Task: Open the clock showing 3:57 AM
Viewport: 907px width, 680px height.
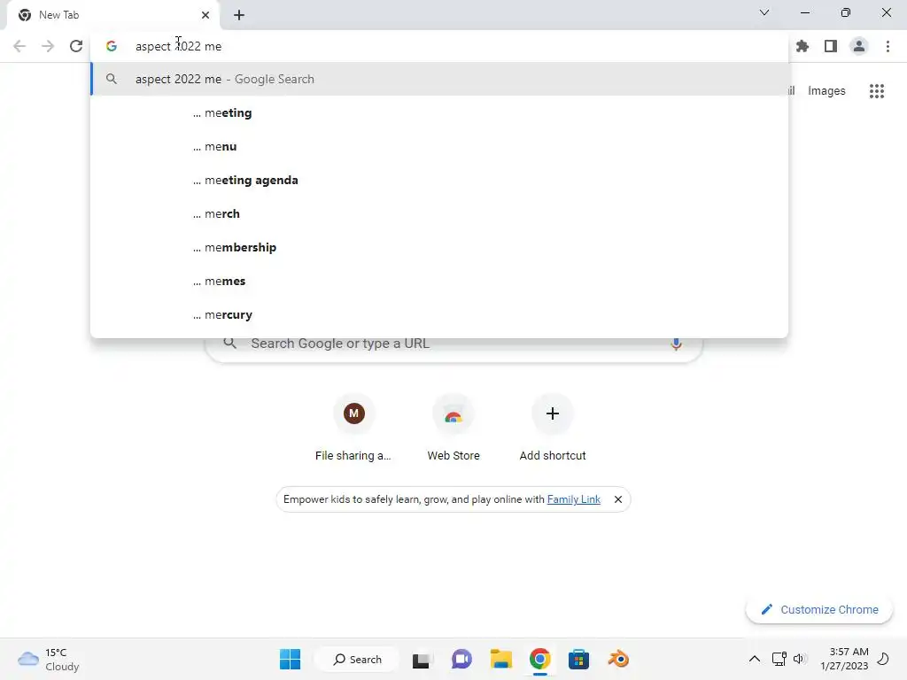Action: click(x=844, y=659)
